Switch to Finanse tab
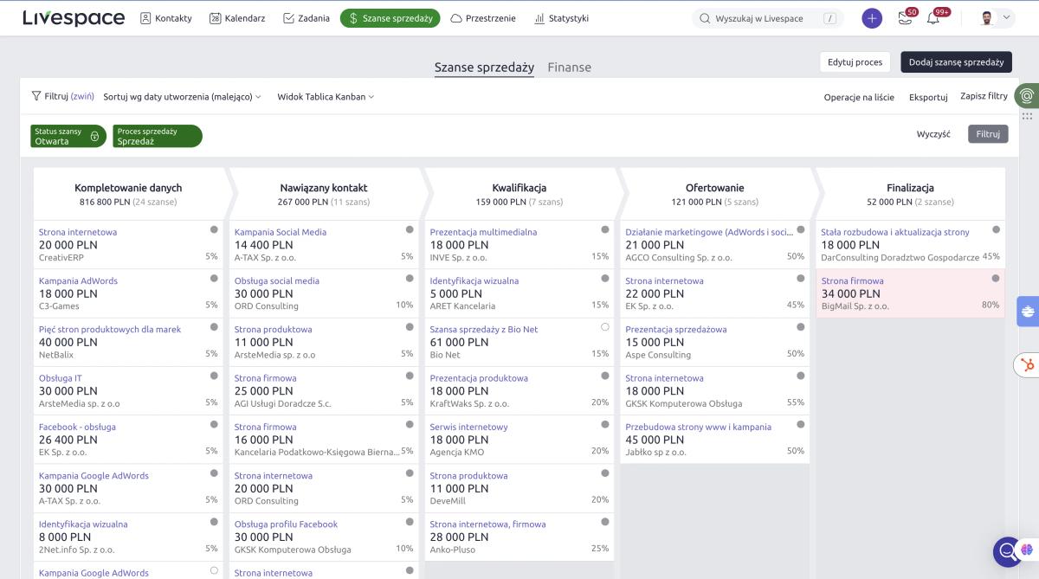This screenshot has width=1039, height=579. point(569,67)
